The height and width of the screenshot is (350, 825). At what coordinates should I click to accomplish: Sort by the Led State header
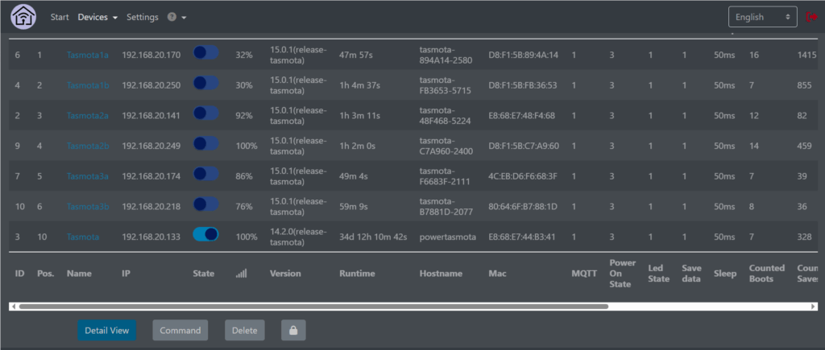659,274
